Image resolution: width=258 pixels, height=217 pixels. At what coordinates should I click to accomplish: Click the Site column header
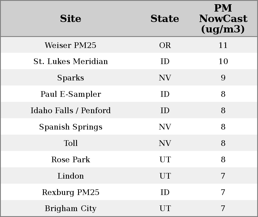[70, 19]
